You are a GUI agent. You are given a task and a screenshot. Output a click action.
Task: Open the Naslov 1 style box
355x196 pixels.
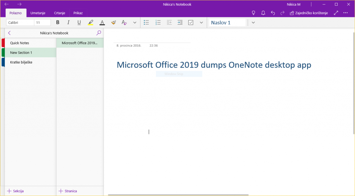(x=227, y=23)
